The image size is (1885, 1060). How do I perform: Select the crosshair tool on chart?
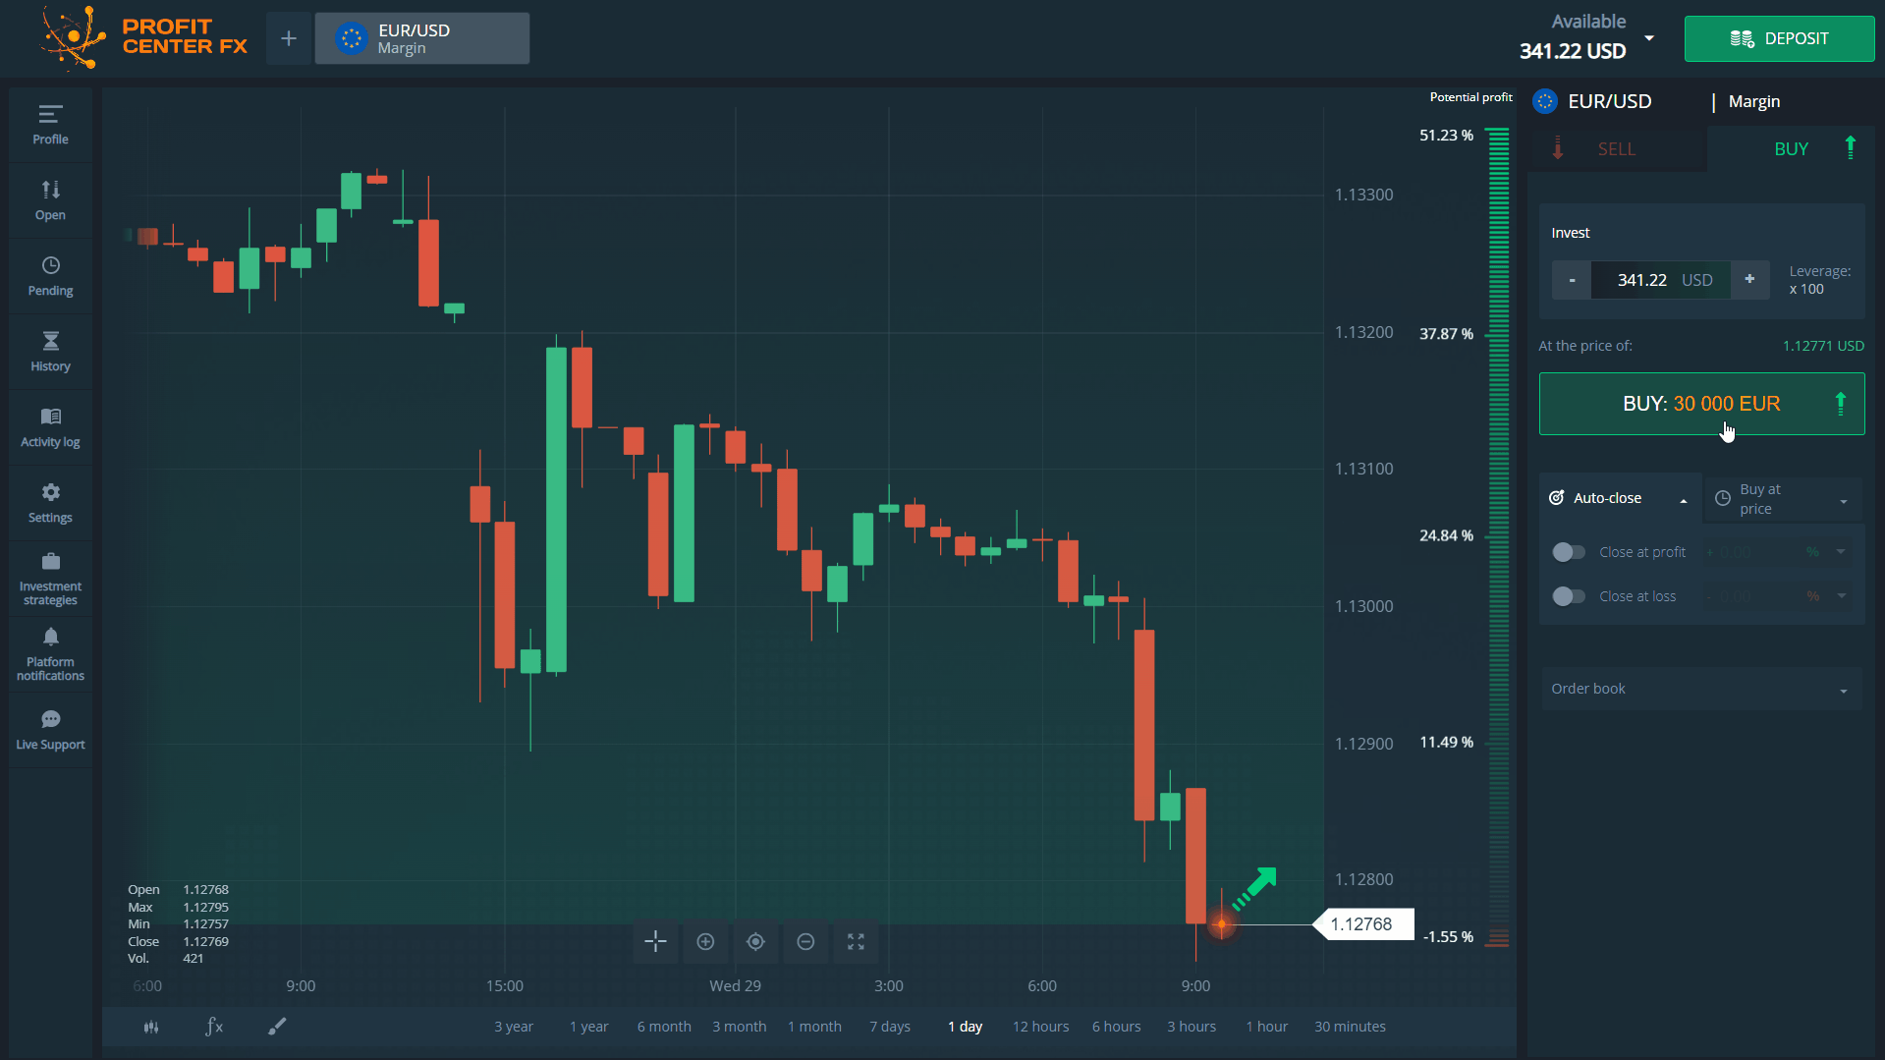point(655,941)
